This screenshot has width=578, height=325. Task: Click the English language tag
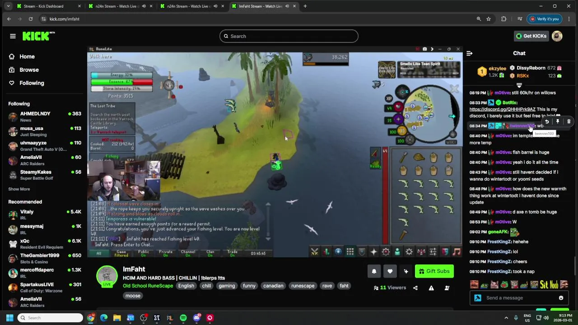point(186,286)
